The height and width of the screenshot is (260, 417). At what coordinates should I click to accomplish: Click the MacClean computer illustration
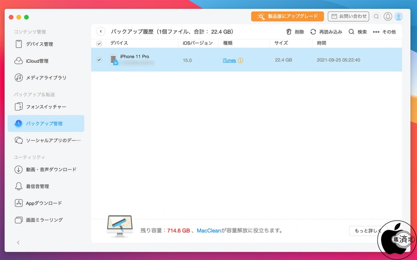pos(120,226)
